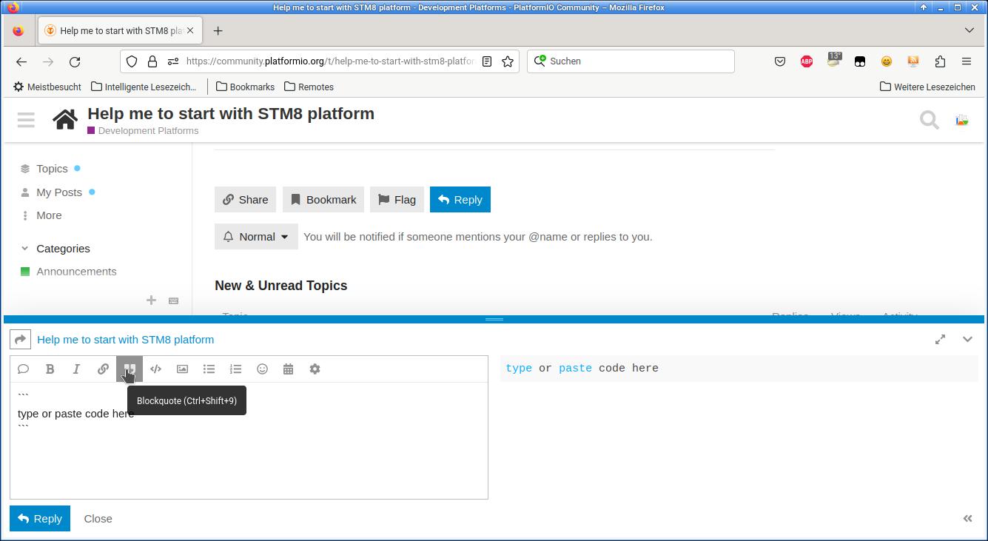Open Meistbesucht most visited menu
988x541 pixels.
[x=47, y=87]
